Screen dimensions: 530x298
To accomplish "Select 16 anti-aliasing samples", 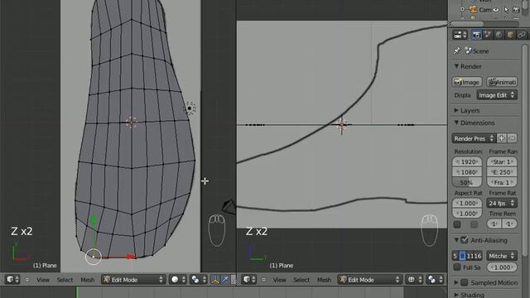I will [x=478, y=256].
